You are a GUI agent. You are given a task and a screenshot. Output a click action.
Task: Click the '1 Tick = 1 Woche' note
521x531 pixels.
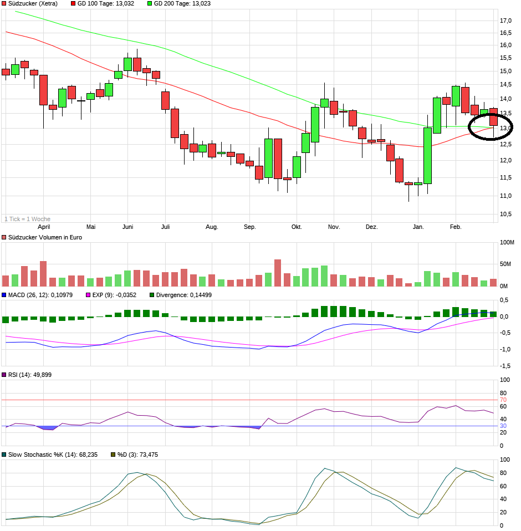pos(27,219)
